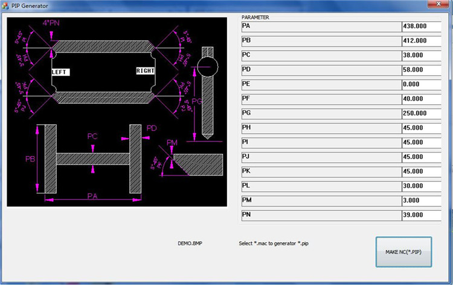
Task: Click the DEMO.BMP filename text
Action: coord(190,244)
